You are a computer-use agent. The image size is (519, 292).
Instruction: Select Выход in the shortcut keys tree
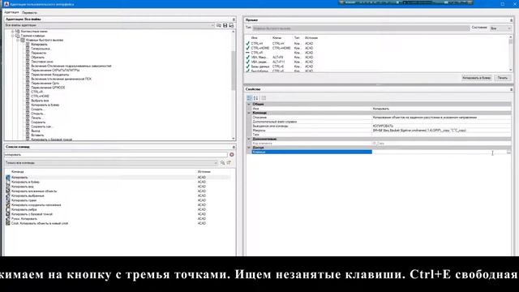point(36,131)
